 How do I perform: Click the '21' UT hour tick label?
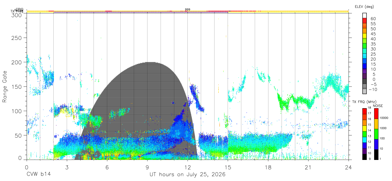point(308,167)
